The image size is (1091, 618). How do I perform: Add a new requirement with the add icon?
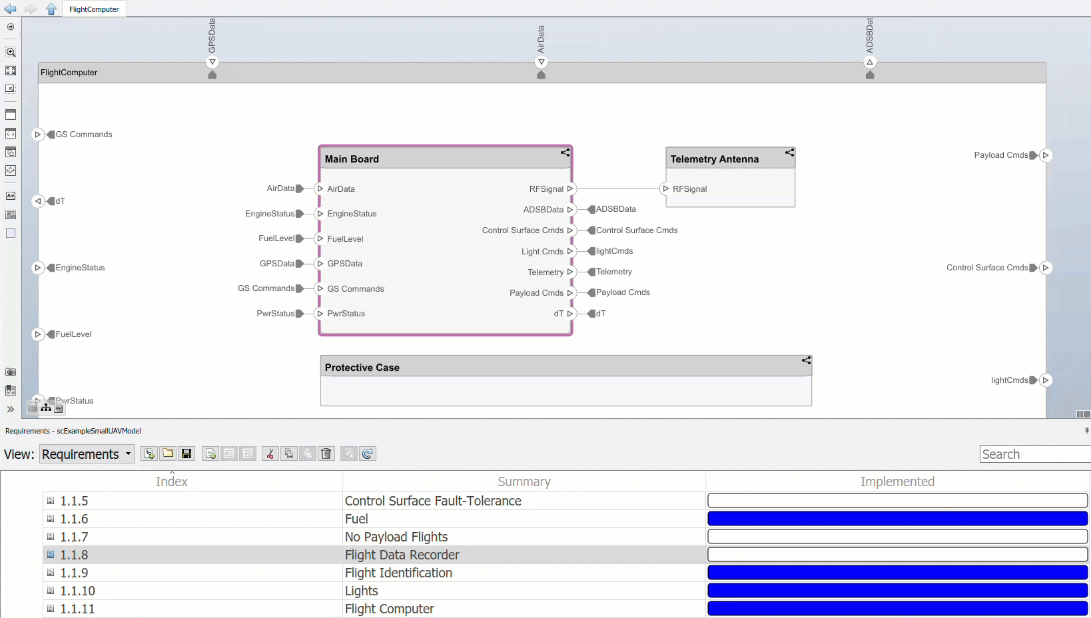point(210,454)
